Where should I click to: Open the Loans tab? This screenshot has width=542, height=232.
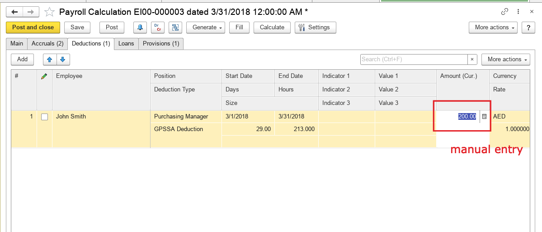126,44
